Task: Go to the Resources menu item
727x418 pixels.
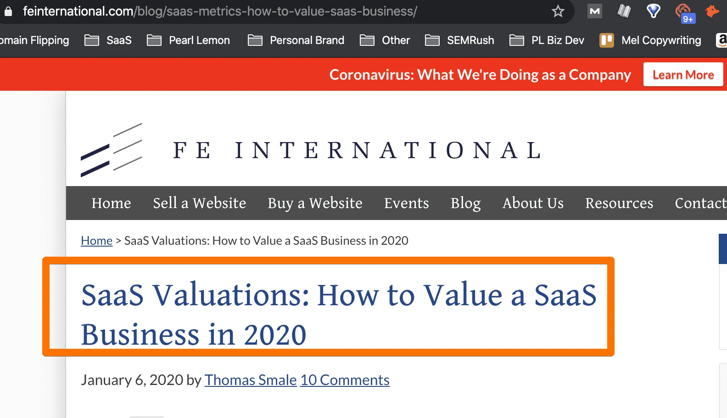Action: [619, 203]
